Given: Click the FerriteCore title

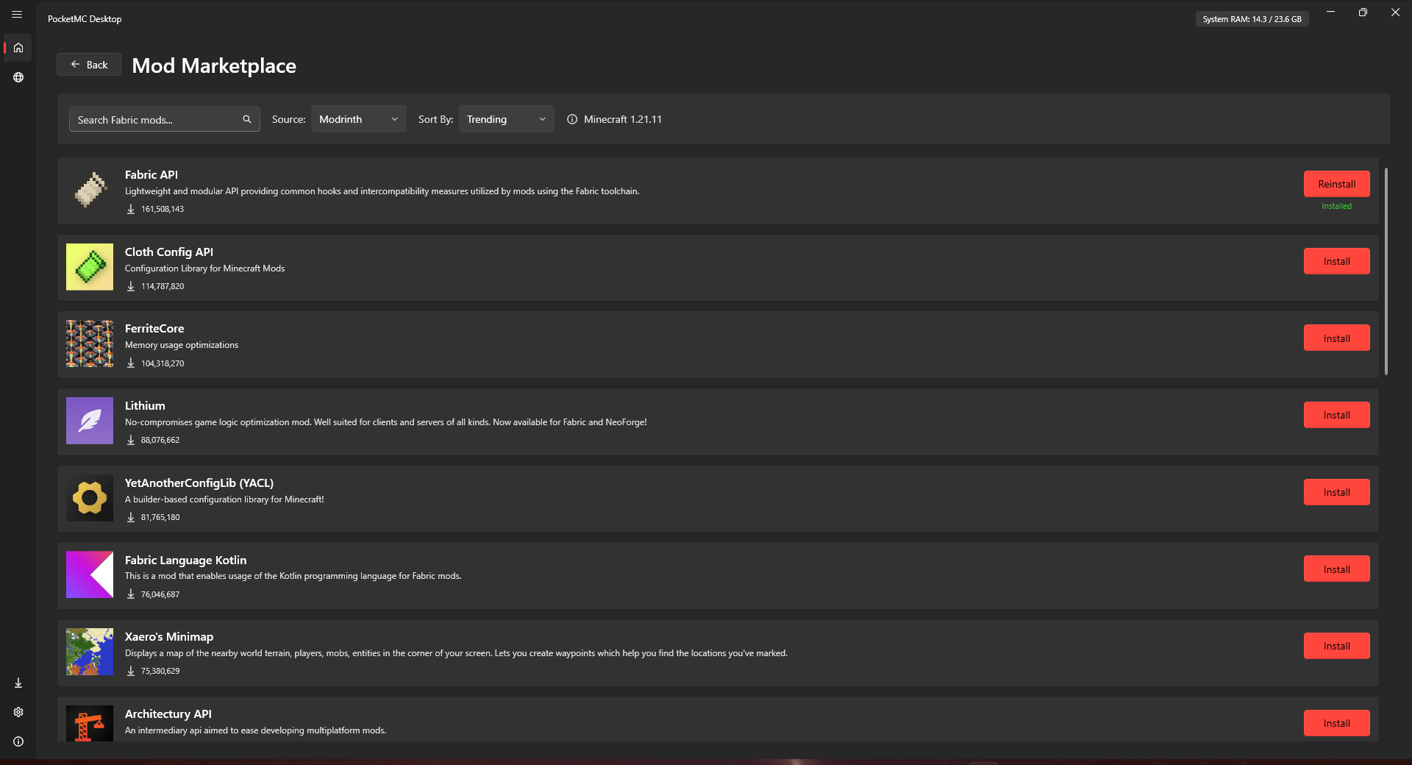Looking at the screenshot, I should coord(154,328).
